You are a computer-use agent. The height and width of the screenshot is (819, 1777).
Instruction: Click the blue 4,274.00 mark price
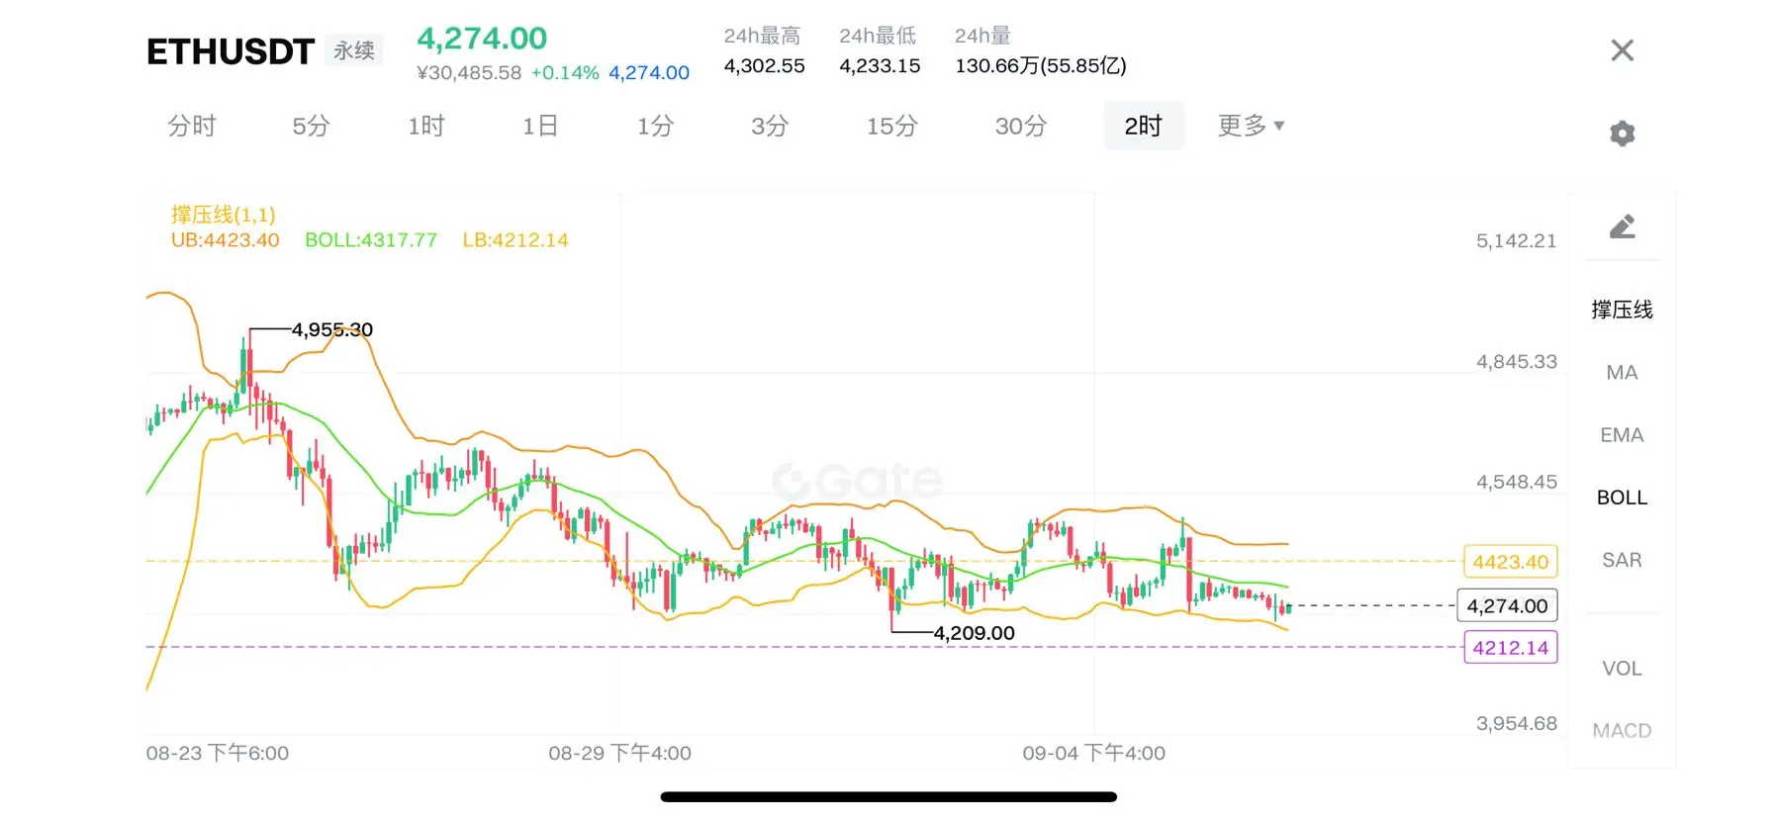[x=649, y=72]
